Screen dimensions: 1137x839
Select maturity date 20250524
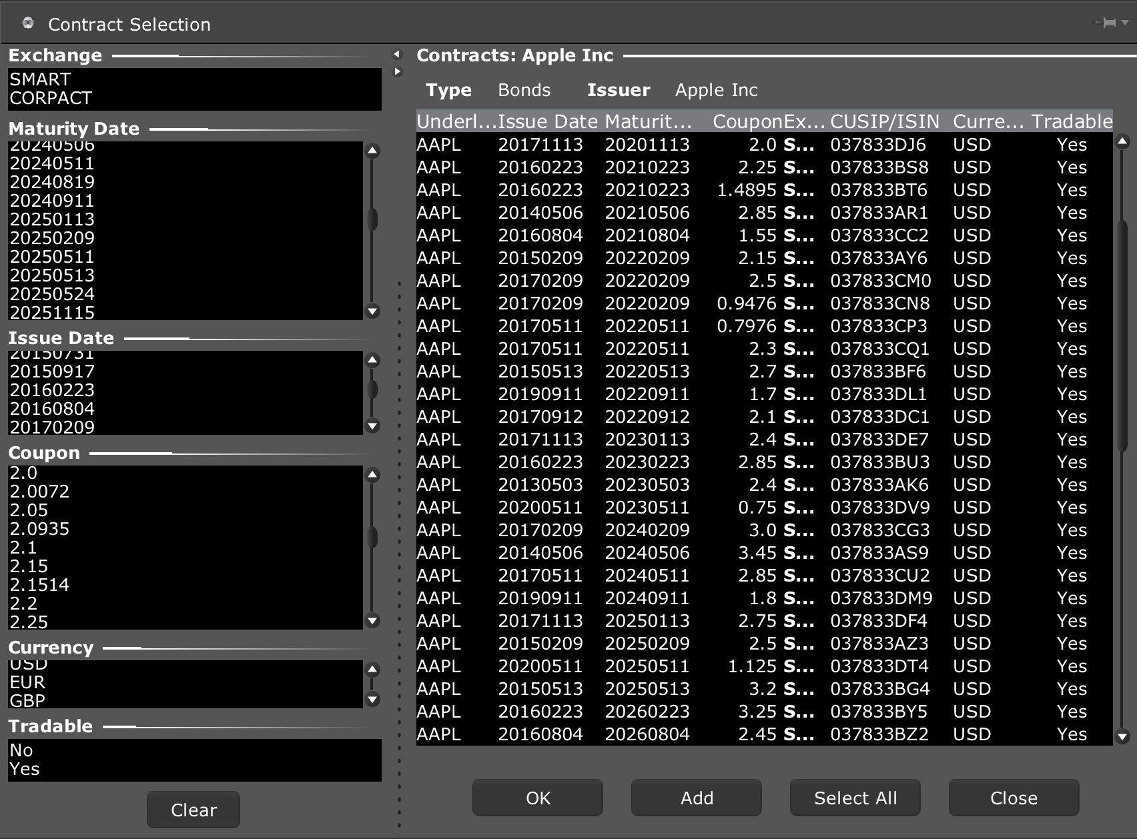[x=185, y=294]
